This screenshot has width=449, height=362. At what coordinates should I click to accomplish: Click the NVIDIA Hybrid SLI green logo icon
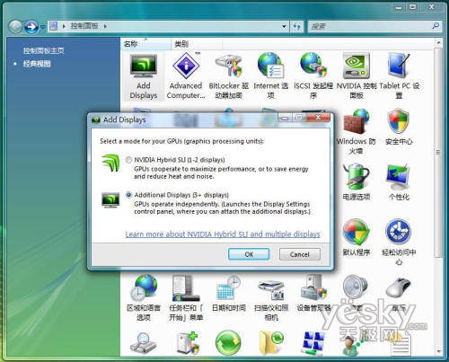[x=110, y=163]
